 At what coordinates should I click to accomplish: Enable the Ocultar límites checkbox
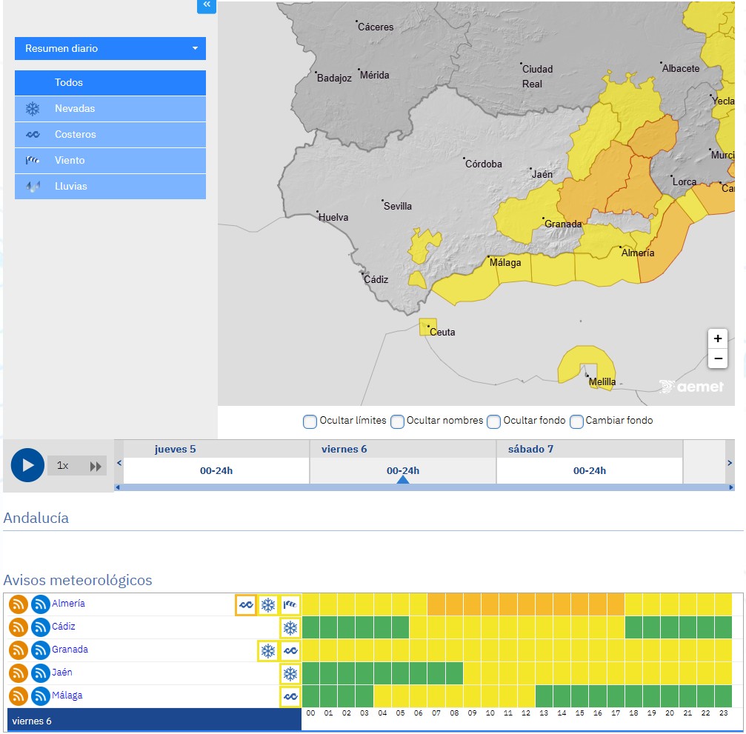310,421
